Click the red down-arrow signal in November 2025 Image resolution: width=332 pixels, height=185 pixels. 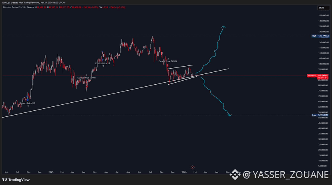point(167,65)
